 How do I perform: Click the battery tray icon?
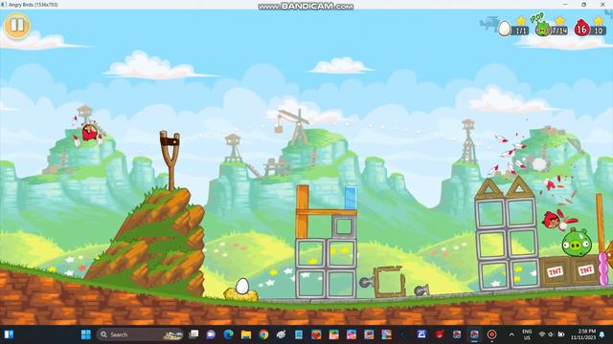561,334
